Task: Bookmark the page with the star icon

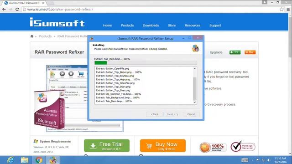Action: [x=282, y=9]
